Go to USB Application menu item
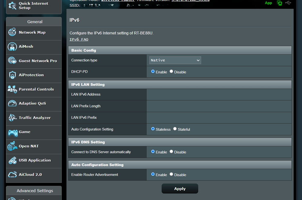 [34, 160]
